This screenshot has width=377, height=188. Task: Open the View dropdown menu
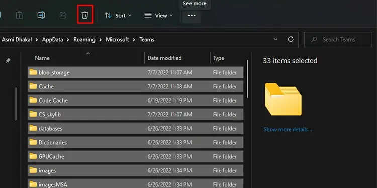(158, 16)
